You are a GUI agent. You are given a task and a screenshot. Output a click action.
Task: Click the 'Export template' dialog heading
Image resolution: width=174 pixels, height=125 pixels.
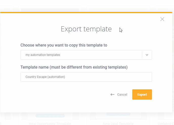click(86, 29)
